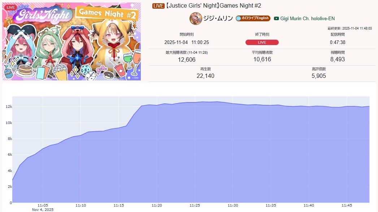Click the view count value 22,140
The image size is (378, 212).
205,76
